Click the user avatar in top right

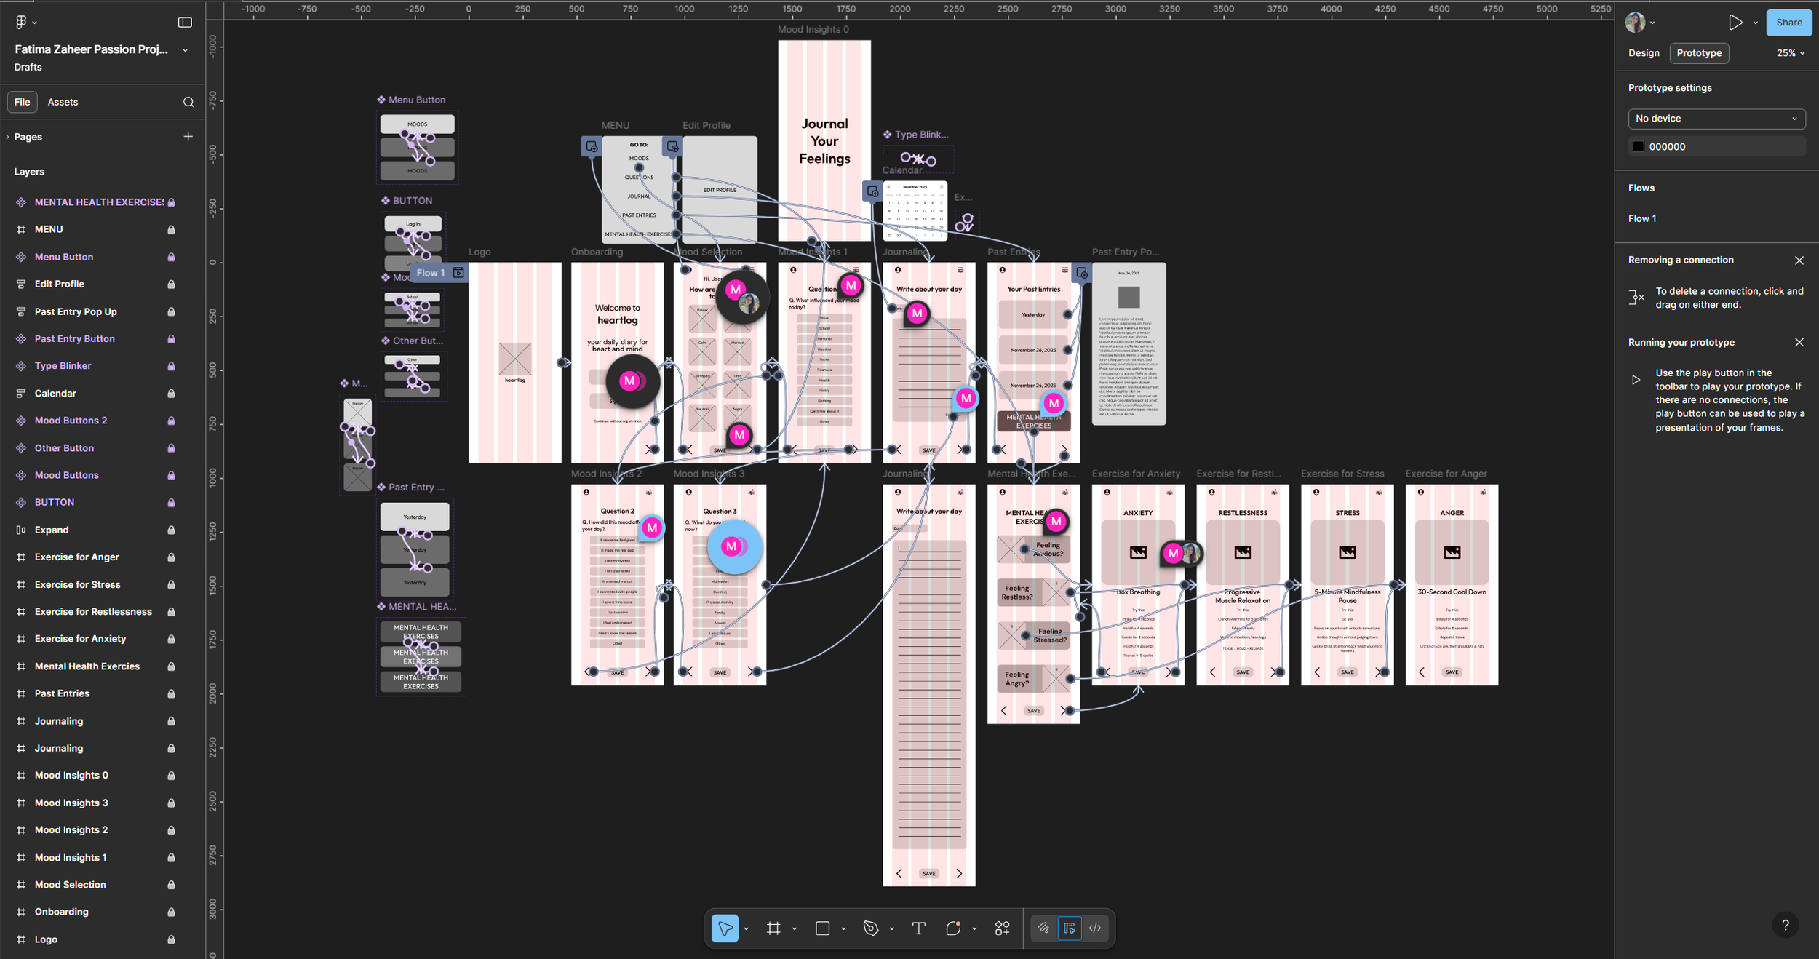(1635, 23)
